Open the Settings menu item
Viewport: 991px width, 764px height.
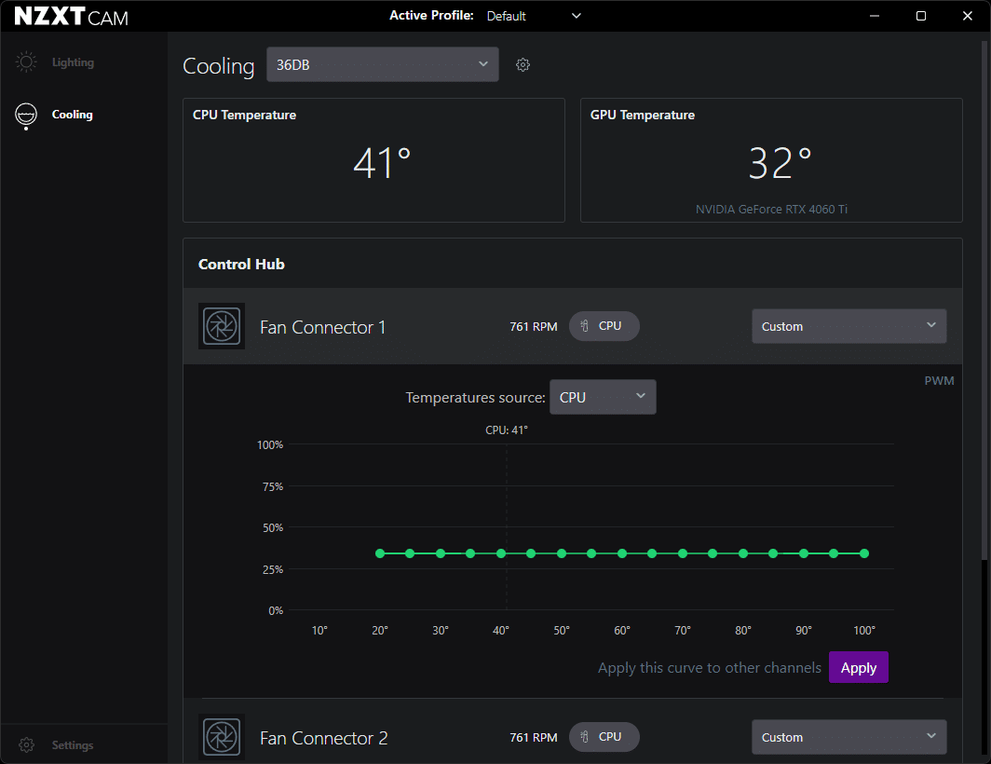[x=73, y=745]
